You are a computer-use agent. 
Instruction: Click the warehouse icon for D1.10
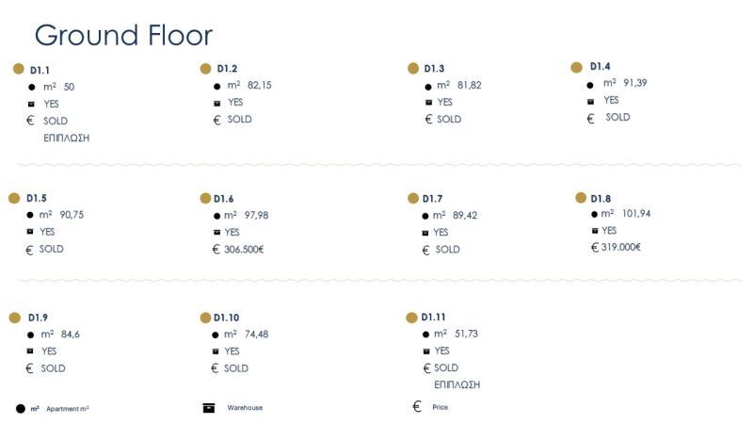[x=216, y=351]
